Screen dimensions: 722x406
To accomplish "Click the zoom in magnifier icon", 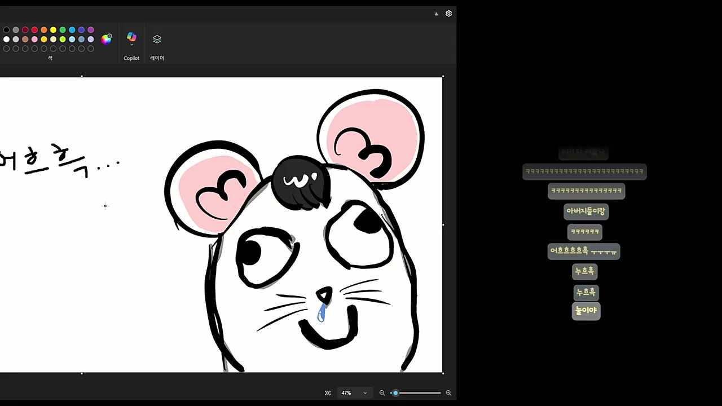I will [448, 393].
